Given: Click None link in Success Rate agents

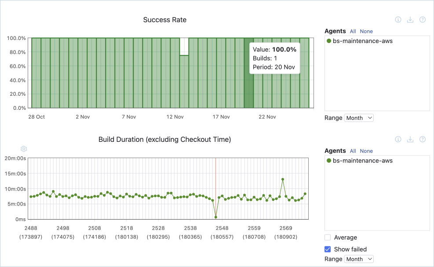Looking at the screenshot, I should (x=366, y=31).
